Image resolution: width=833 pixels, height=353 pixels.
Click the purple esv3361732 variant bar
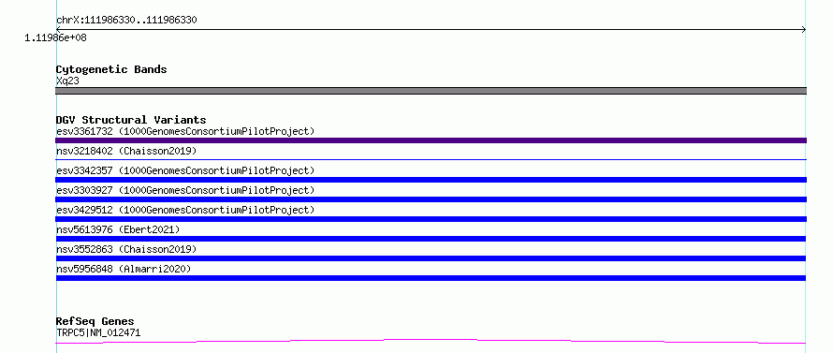pyautogui.click(x=431, y=140)
